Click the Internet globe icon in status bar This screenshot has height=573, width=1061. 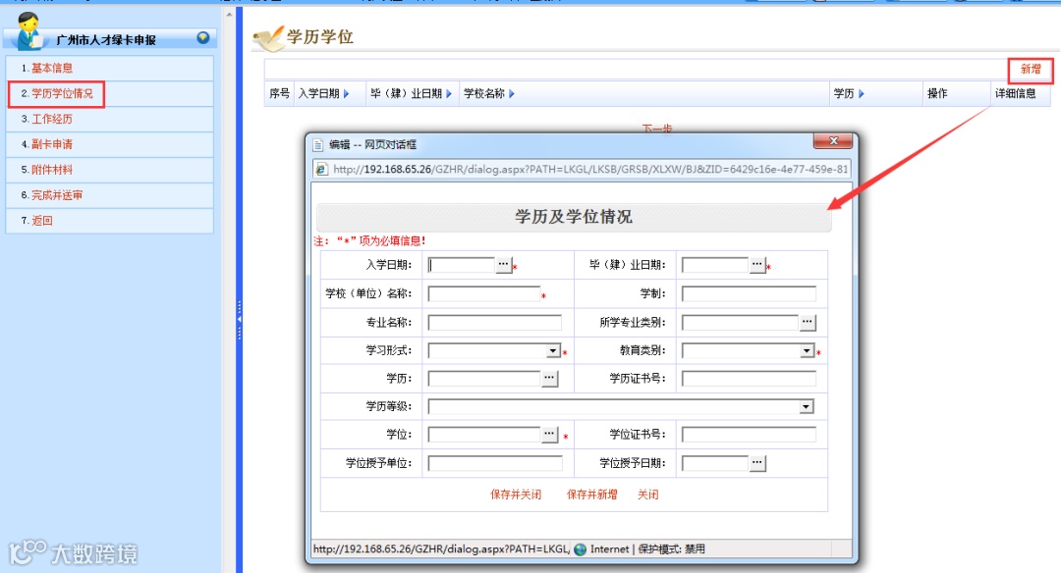[580, 549]
